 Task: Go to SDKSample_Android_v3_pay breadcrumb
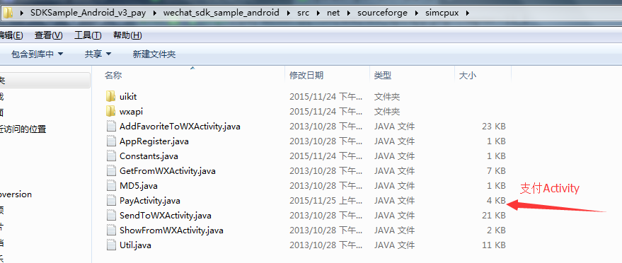[x=88, y=13]
